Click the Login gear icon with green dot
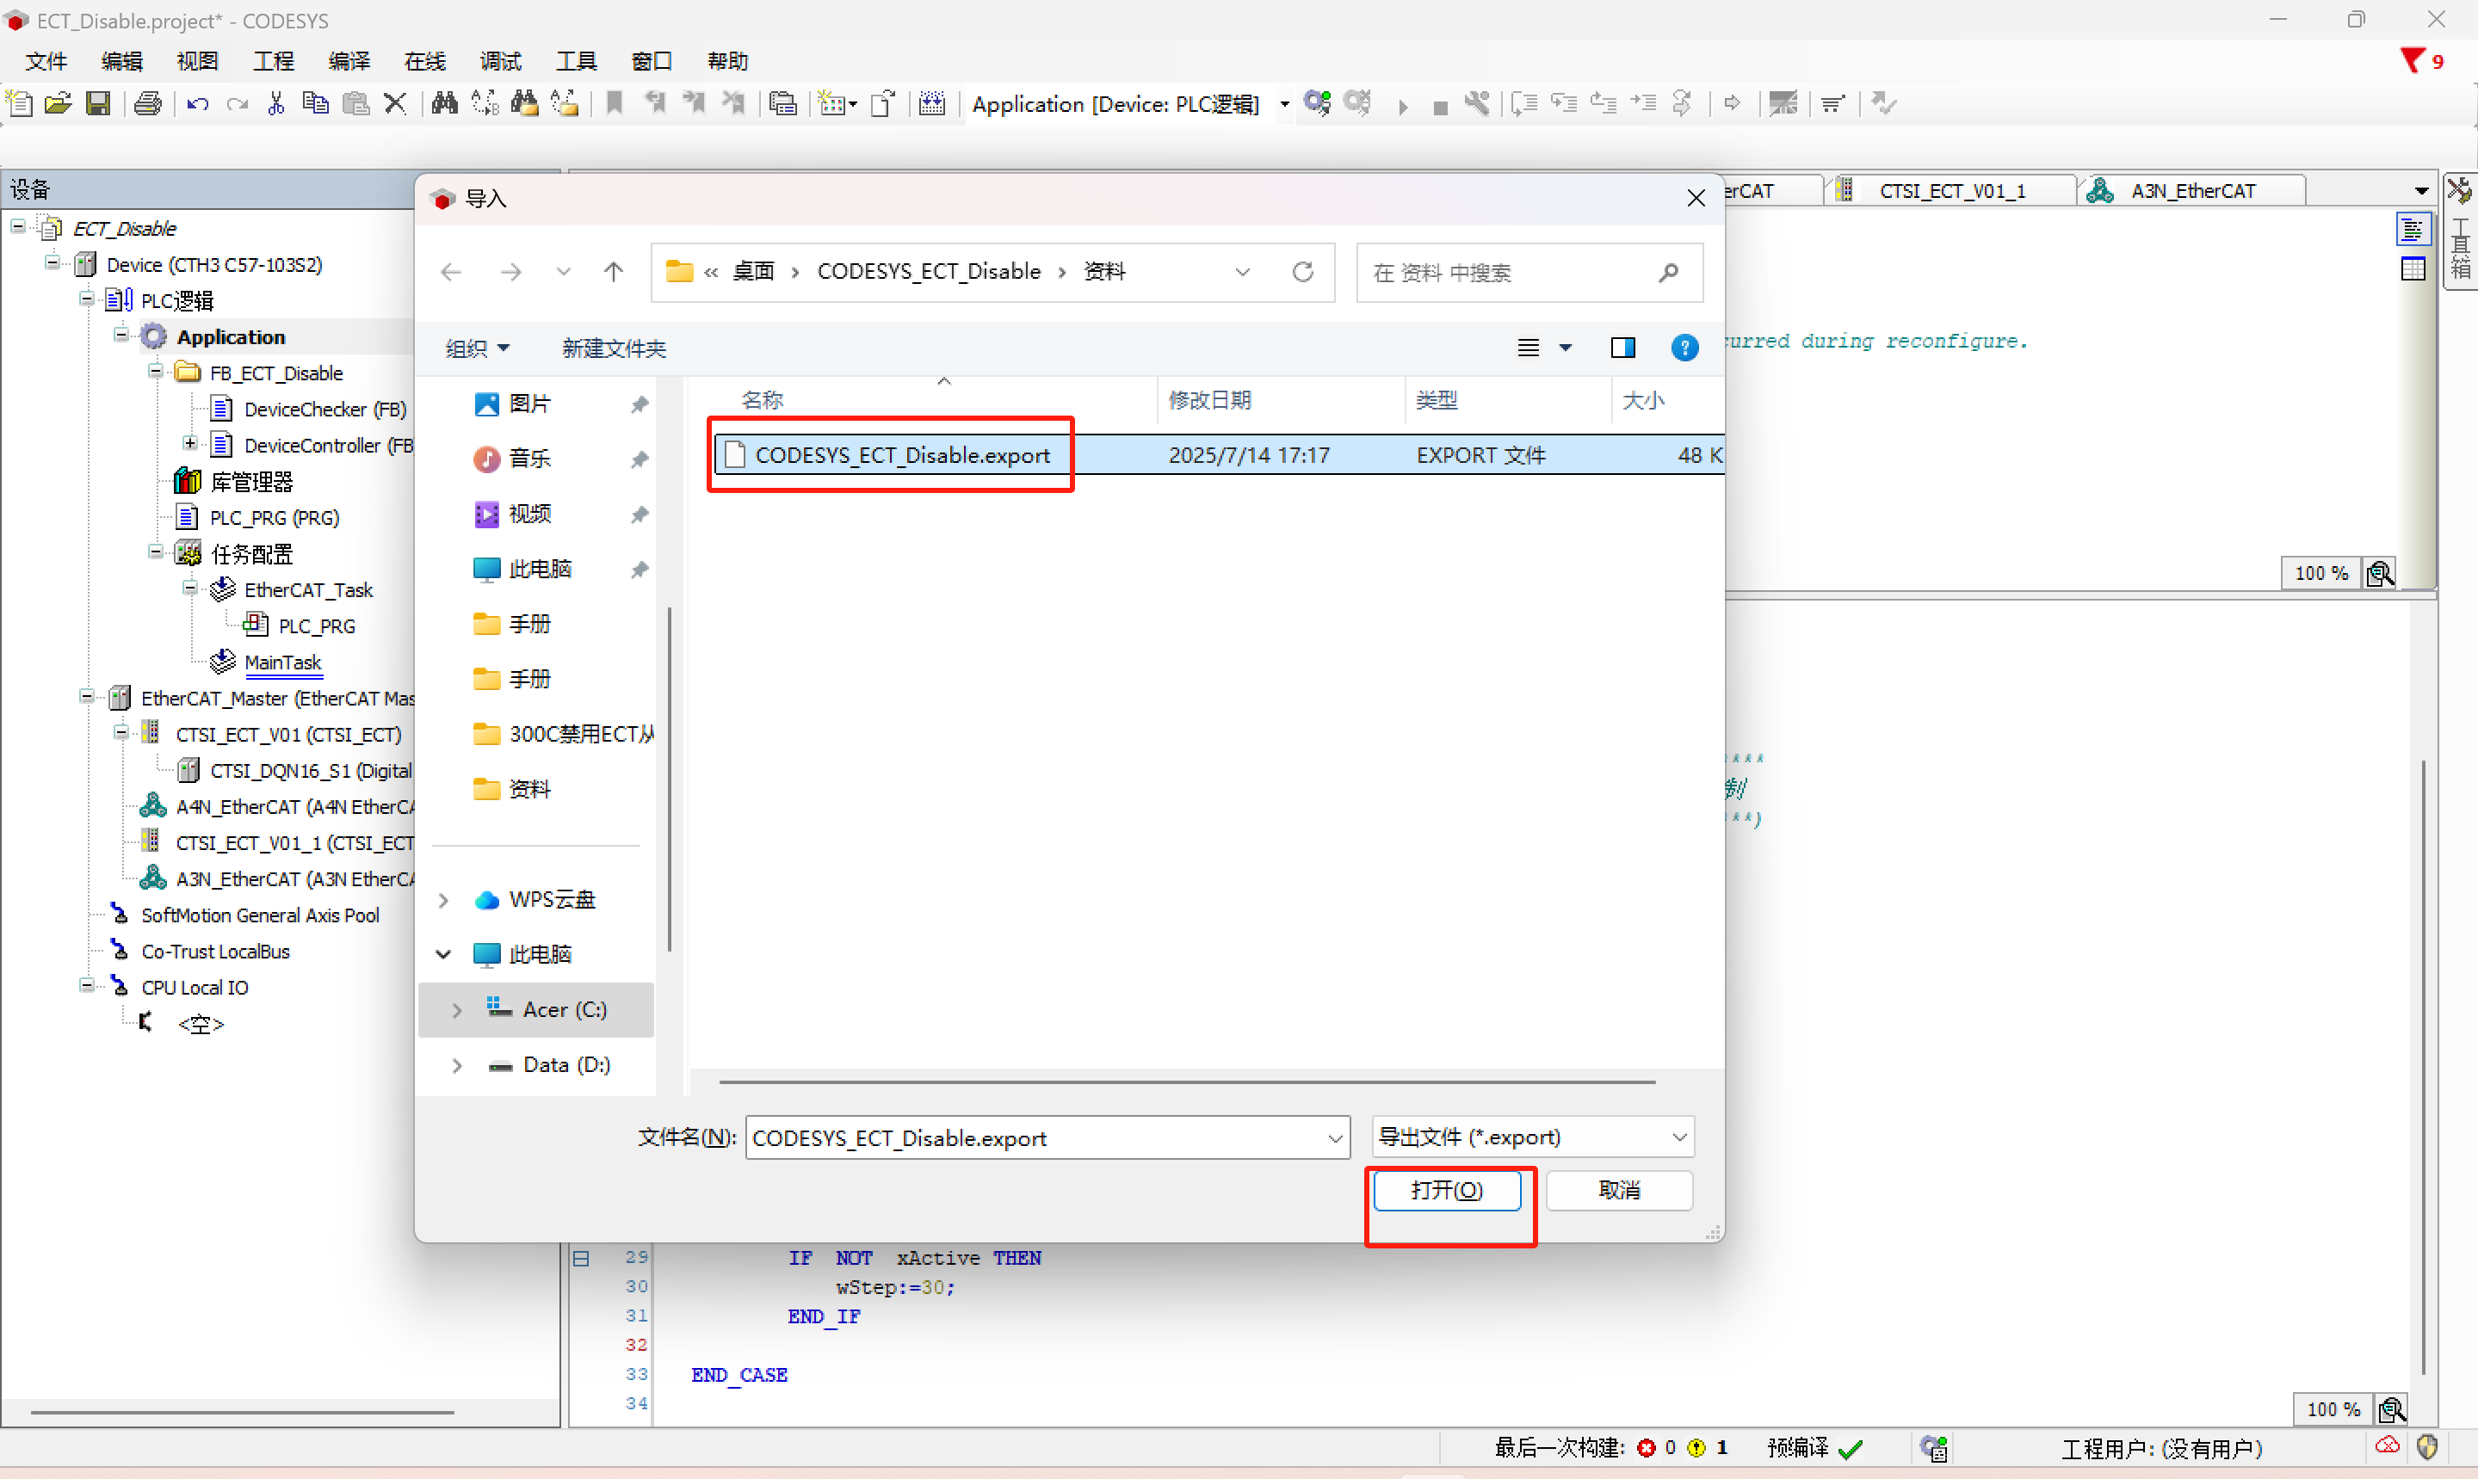Image resolution: width=2478 pixels, height=1479 pixels. (x=1318, y=102)
